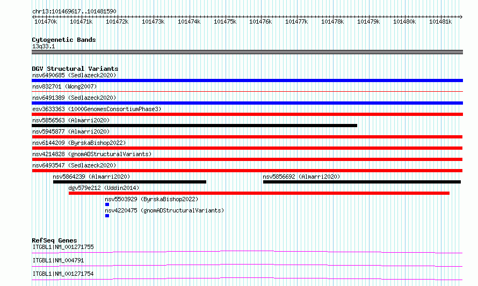This screenshot has width=478, height=286.
Task: Click the 13q33.1 band label
Action: pyautogui.click(x=44, y=46)
